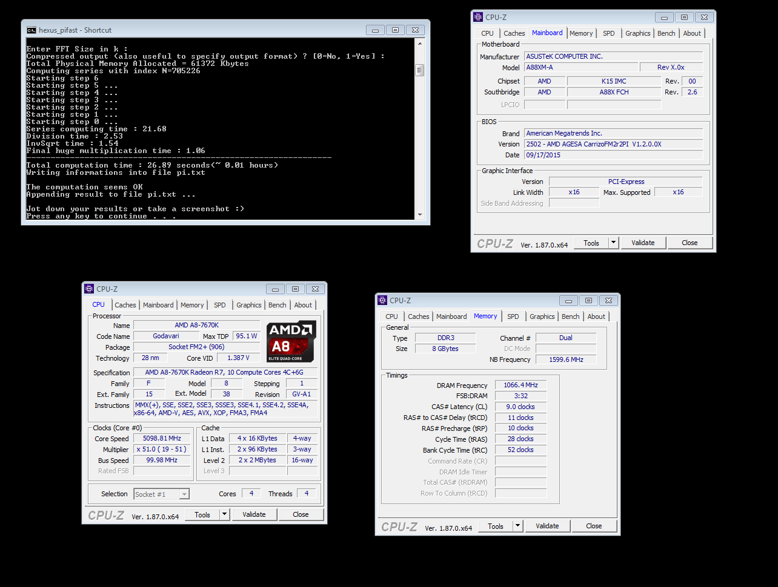Click the BIOS date 09/17/2015 field

click(613, 155)
